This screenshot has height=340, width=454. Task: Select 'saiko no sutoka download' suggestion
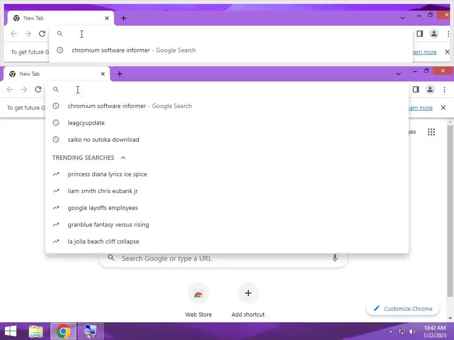click(227, 139)
